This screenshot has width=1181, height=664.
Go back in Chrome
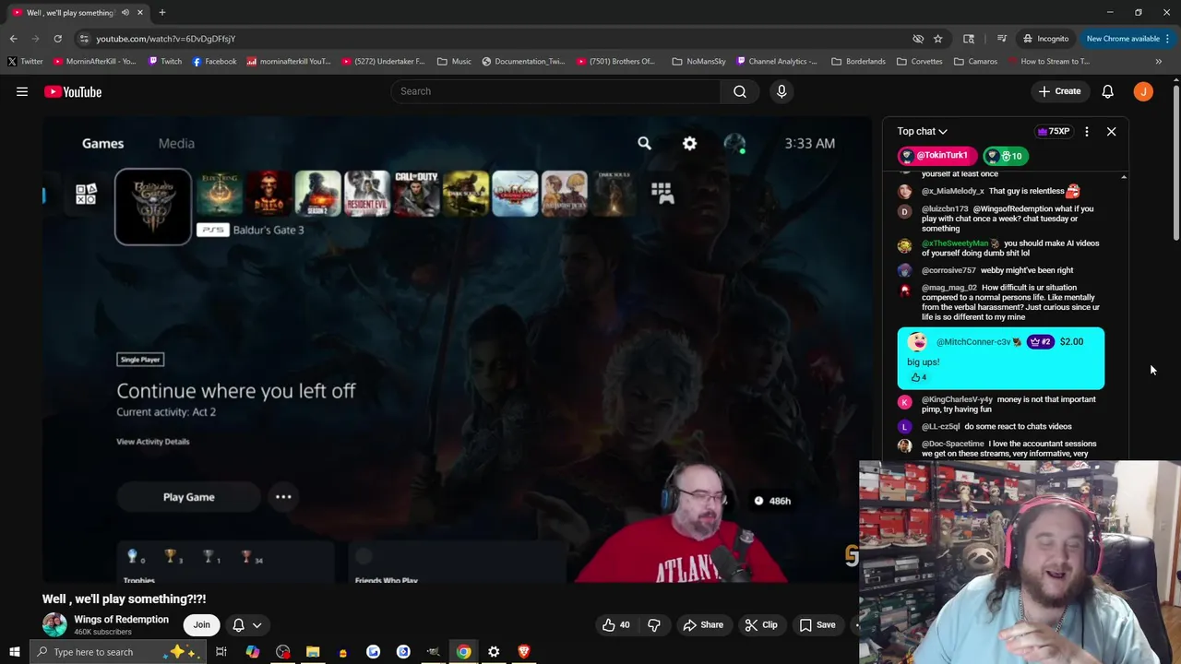(13, 39)
